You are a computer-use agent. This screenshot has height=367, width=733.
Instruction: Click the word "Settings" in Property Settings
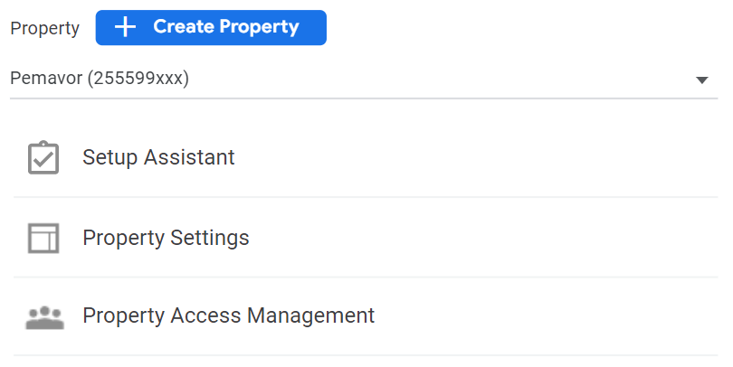209,239
